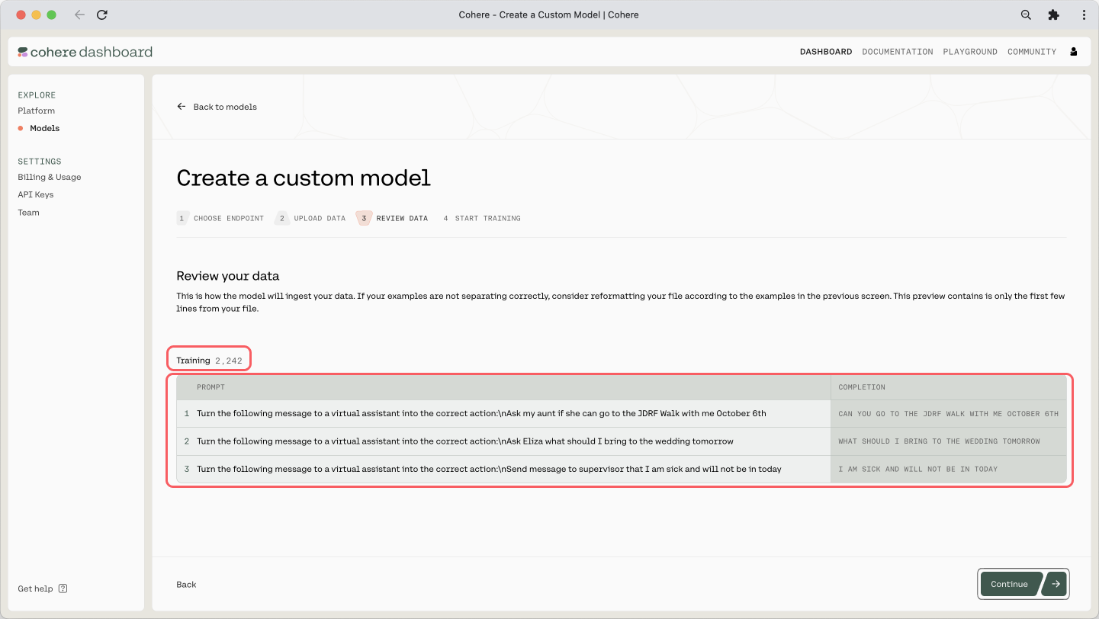Open Billing & Usage settings
The height and width of the screenshot is (619, 1099).
click(50, 177)
